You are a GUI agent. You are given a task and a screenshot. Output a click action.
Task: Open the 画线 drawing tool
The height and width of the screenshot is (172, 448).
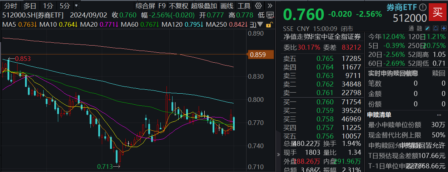(227, 6)
